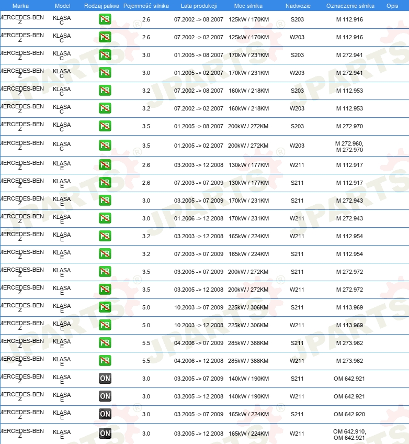Select engine code M 272.970 in the S203 row
Image resolution: width=409 pixels, height=444 pixels.
pyautogui.click(x=349, y=126)
